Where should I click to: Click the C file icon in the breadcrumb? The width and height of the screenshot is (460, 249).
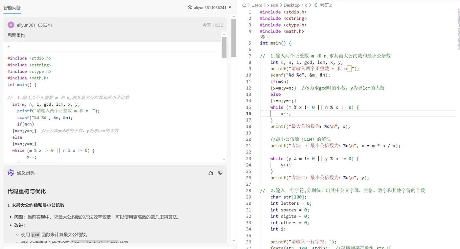[x=316, y=5]
